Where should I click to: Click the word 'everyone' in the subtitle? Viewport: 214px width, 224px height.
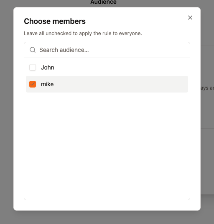point(130,33)
